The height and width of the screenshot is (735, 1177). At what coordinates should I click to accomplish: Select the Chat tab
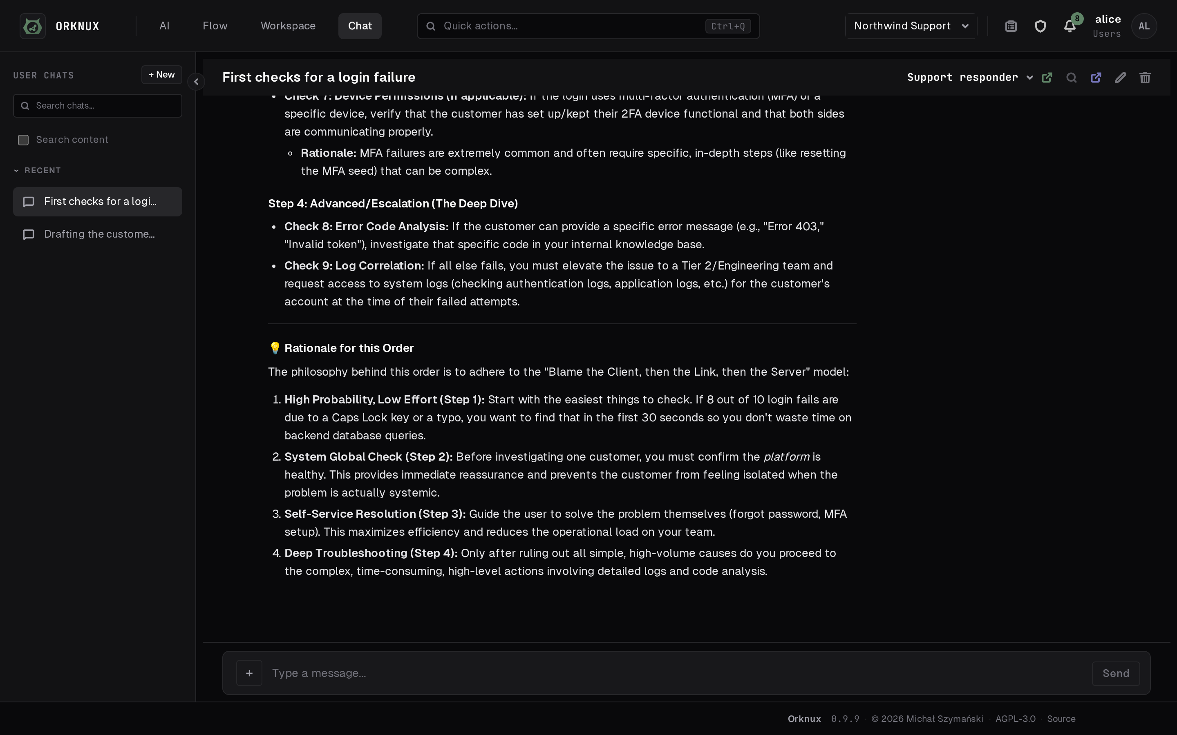pos(360,26)
